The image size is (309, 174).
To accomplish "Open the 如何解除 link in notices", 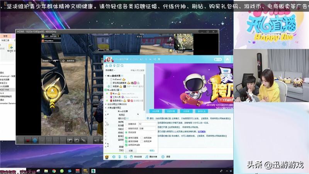I will (202, 131).
